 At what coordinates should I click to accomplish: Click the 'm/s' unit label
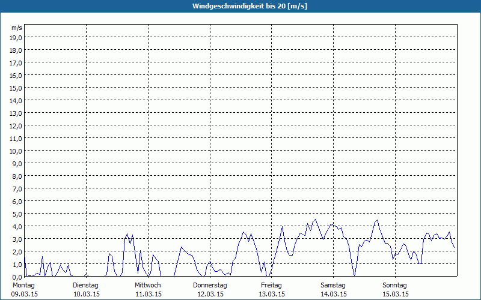pos(17,28)
